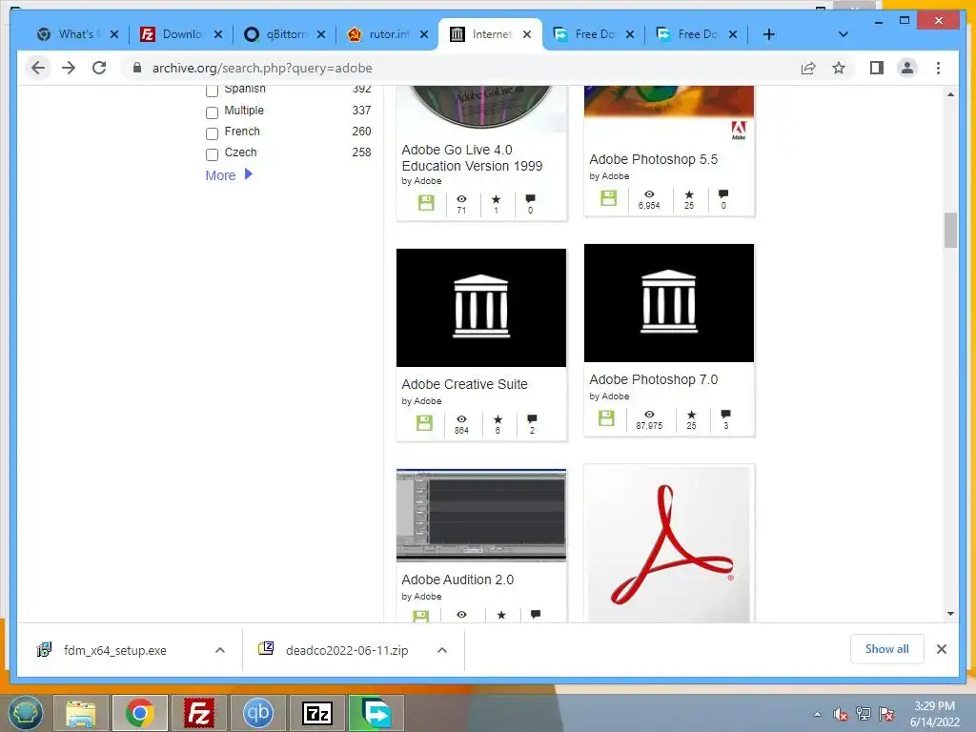
Task: Check the Czech language filter
Action: pos(212,154)
